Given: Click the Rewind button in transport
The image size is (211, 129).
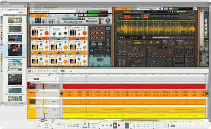Looking at the screenshot, I should point(103,125).
